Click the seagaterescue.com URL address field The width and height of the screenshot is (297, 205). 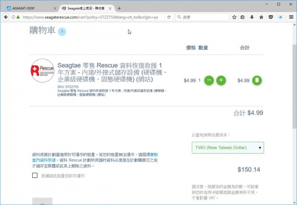(90, 17)
